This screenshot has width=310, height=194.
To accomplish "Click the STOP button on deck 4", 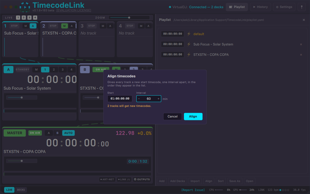I will [x=130, y=26].
